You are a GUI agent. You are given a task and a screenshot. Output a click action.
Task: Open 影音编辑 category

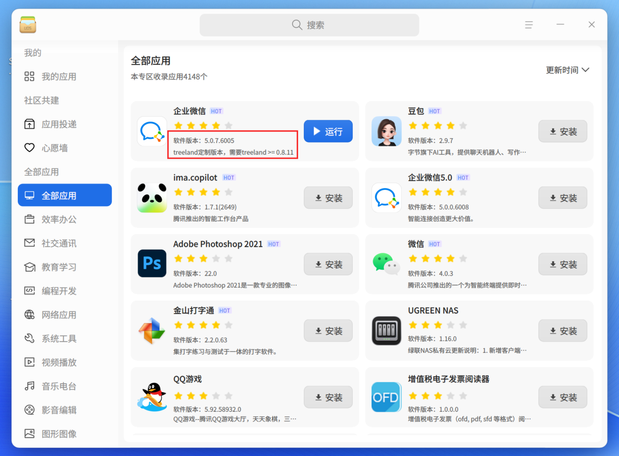pyautogui.click(x=65, y=410)
